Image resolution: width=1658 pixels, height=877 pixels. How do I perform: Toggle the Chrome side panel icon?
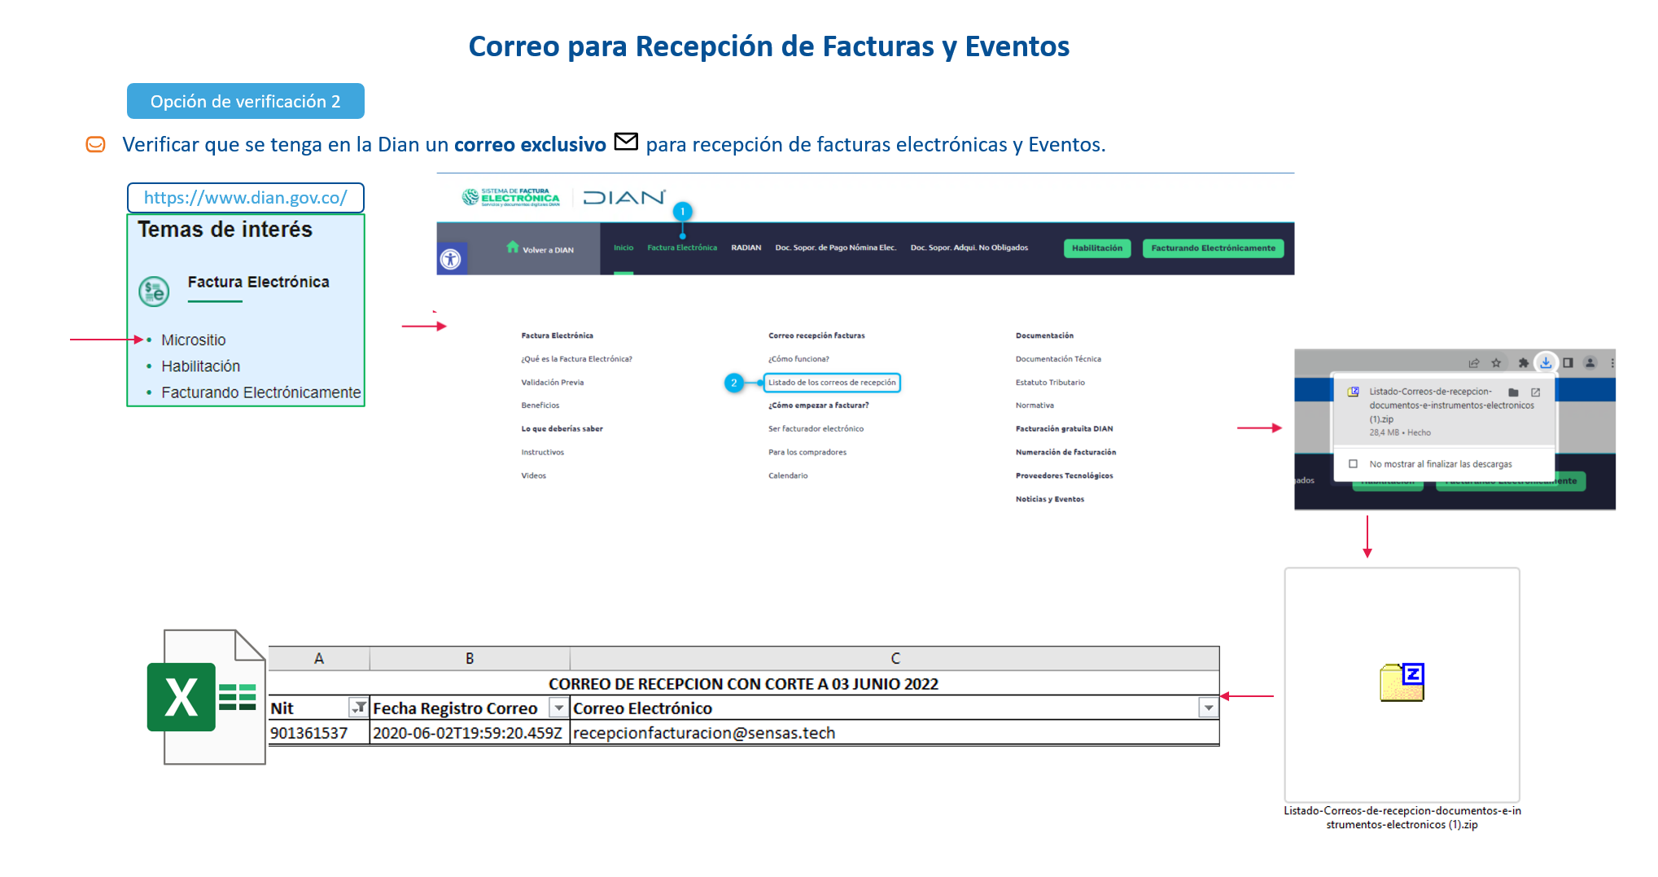[1568, 363]
